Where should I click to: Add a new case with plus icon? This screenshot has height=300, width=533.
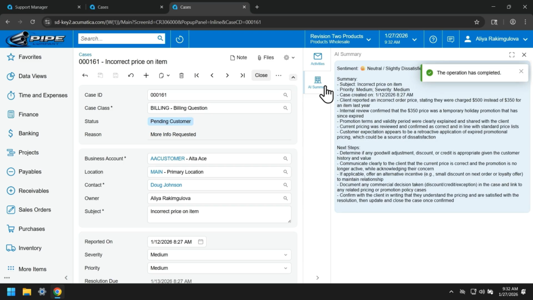(146, 76)
